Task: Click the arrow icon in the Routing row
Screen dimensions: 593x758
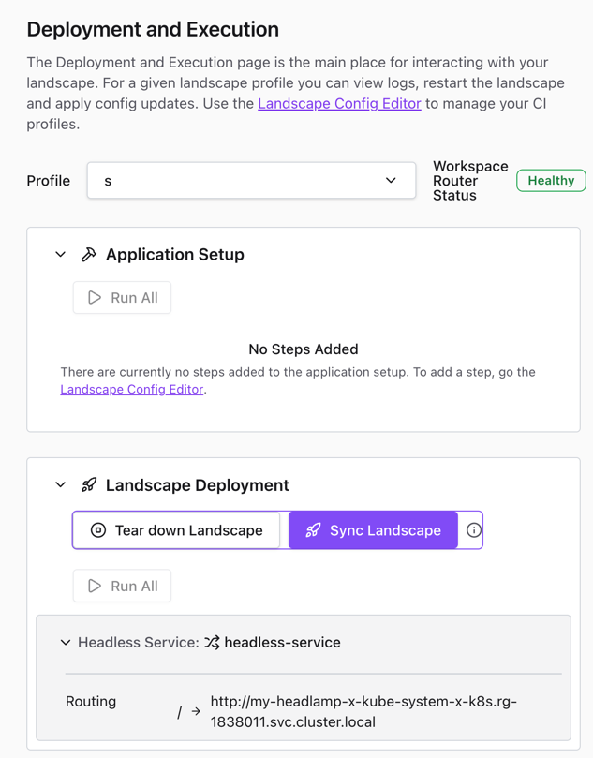Action: 196,711
